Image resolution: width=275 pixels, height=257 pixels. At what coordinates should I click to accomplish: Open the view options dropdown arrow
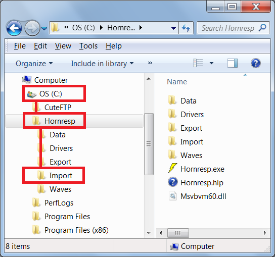(212, 63)
